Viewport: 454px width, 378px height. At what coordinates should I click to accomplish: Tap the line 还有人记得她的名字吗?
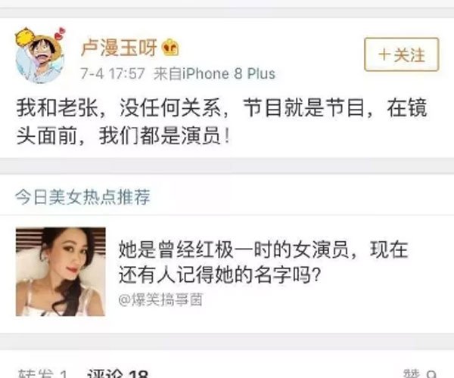220,274
